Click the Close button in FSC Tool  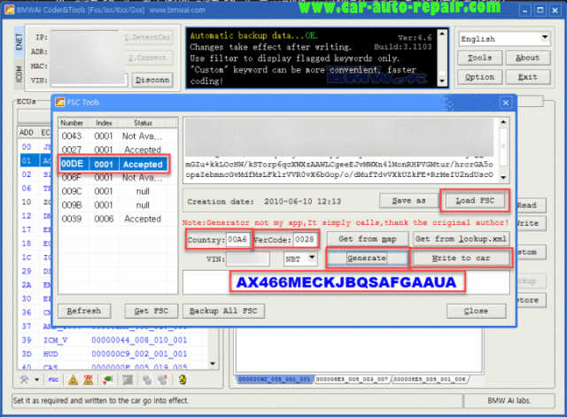[x=476, y=311]
